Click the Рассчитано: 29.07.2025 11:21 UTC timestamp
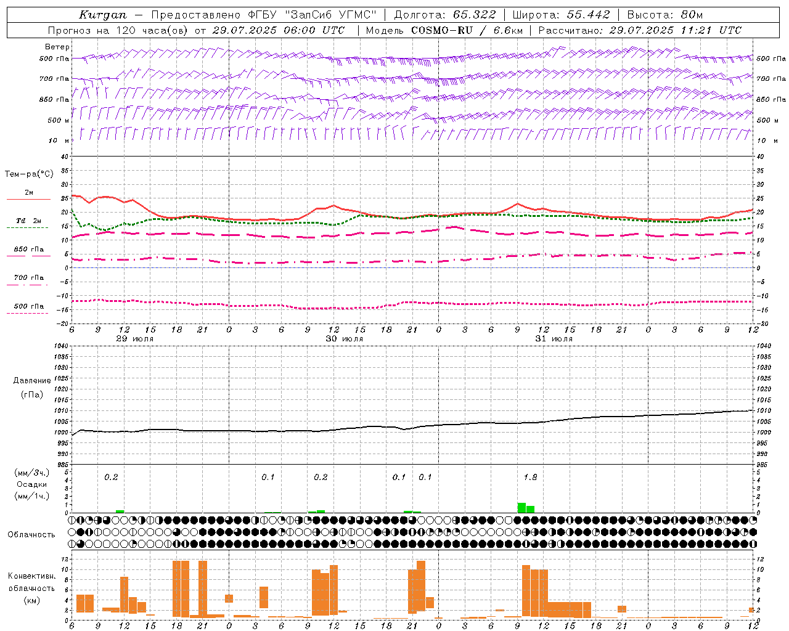The width and height of the screenshot is (789, 631). pyautogui.click(x=640, y=30)
